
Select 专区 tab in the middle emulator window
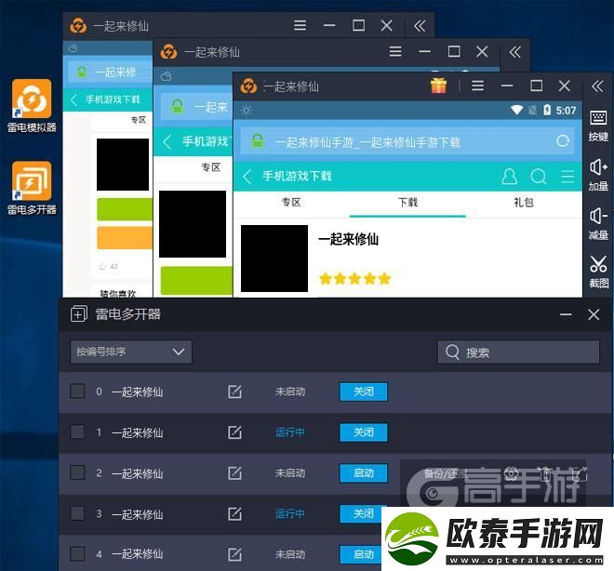[x=210, y=167]
